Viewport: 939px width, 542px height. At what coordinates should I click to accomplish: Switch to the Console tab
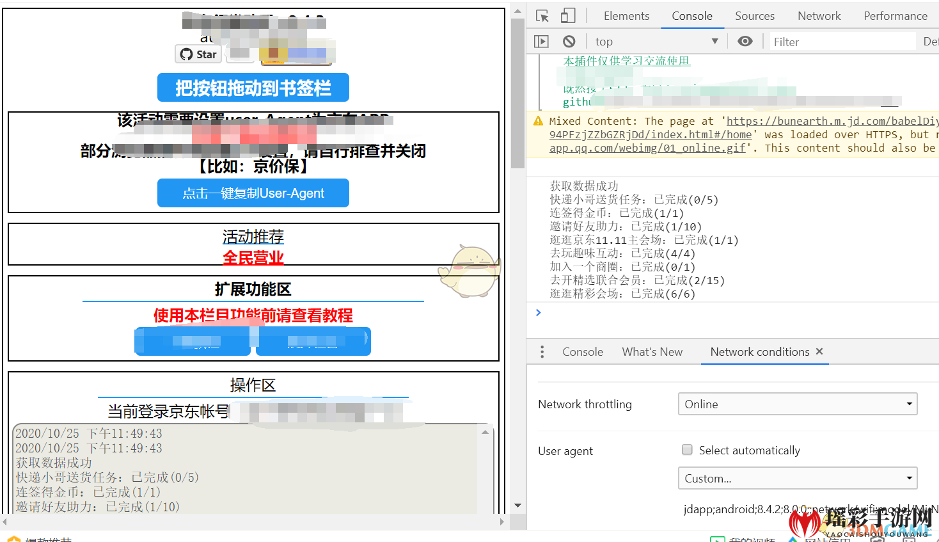pyautogui.click(x=692, y=16)
